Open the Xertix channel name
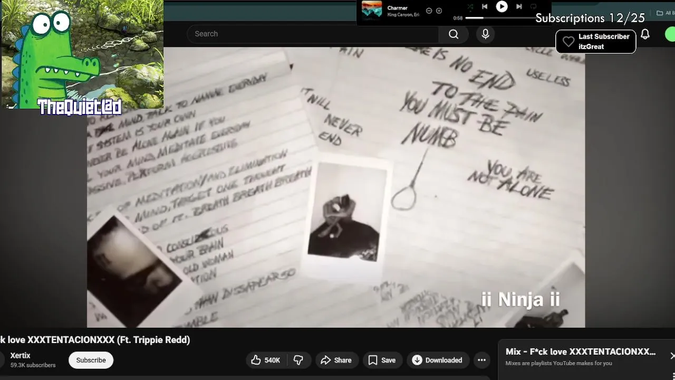 pos(21,356)
